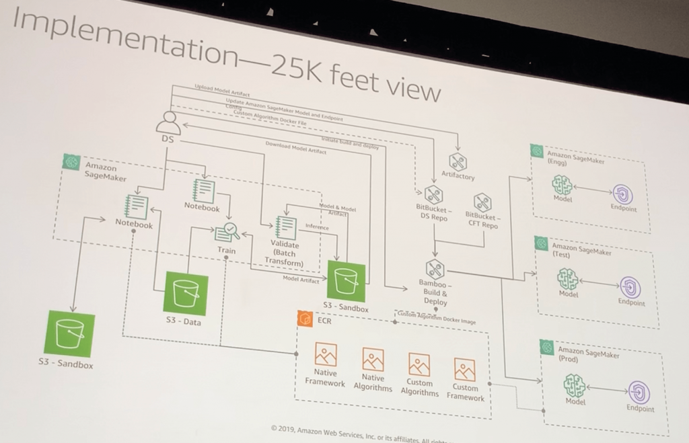Click the "Validate (Batch Transform)" label text
The image size is (689, 443).
pos(285,253)
